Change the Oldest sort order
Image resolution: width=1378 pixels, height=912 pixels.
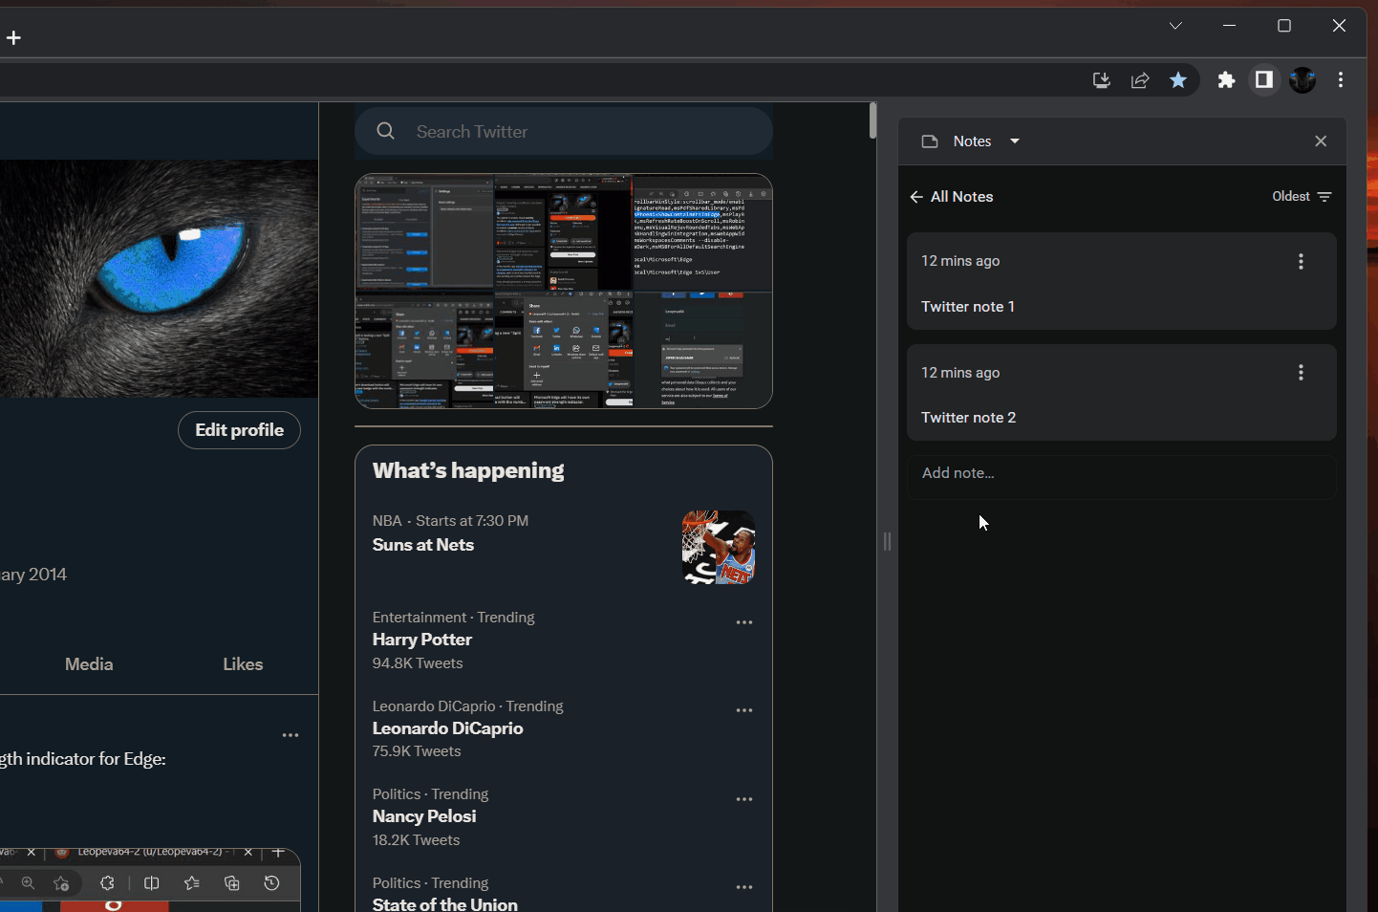pyautogui.click(x=1302, y=197)
